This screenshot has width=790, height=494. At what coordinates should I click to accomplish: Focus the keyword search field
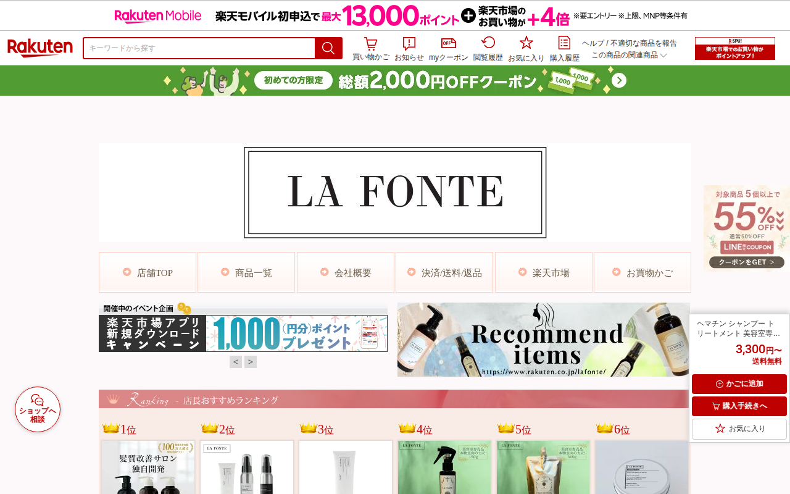[199, 48]
